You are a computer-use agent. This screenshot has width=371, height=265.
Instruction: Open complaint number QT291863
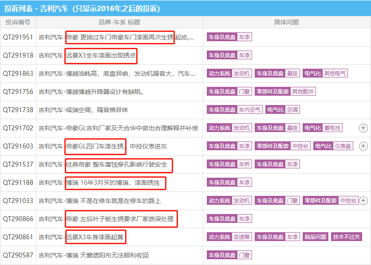(18, 74)
